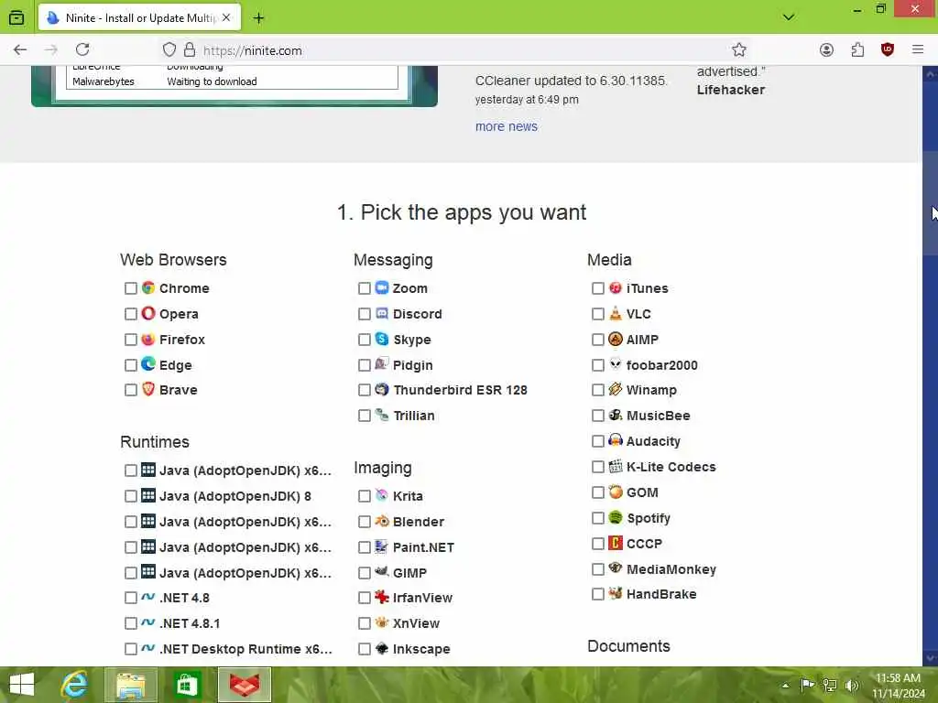The image size is (938, 703).
Task: Click the Firefox app icon in list
Action: 148,339
